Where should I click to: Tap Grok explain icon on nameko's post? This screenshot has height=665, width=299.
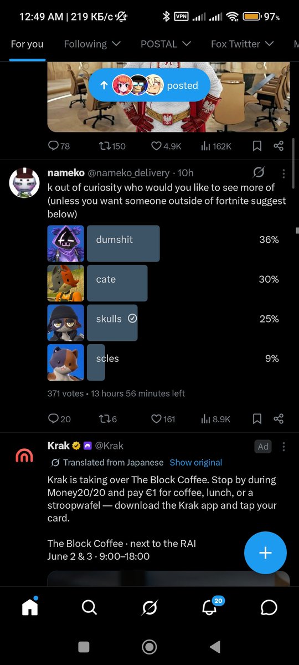pyautogui.click(x=258, y=173)
